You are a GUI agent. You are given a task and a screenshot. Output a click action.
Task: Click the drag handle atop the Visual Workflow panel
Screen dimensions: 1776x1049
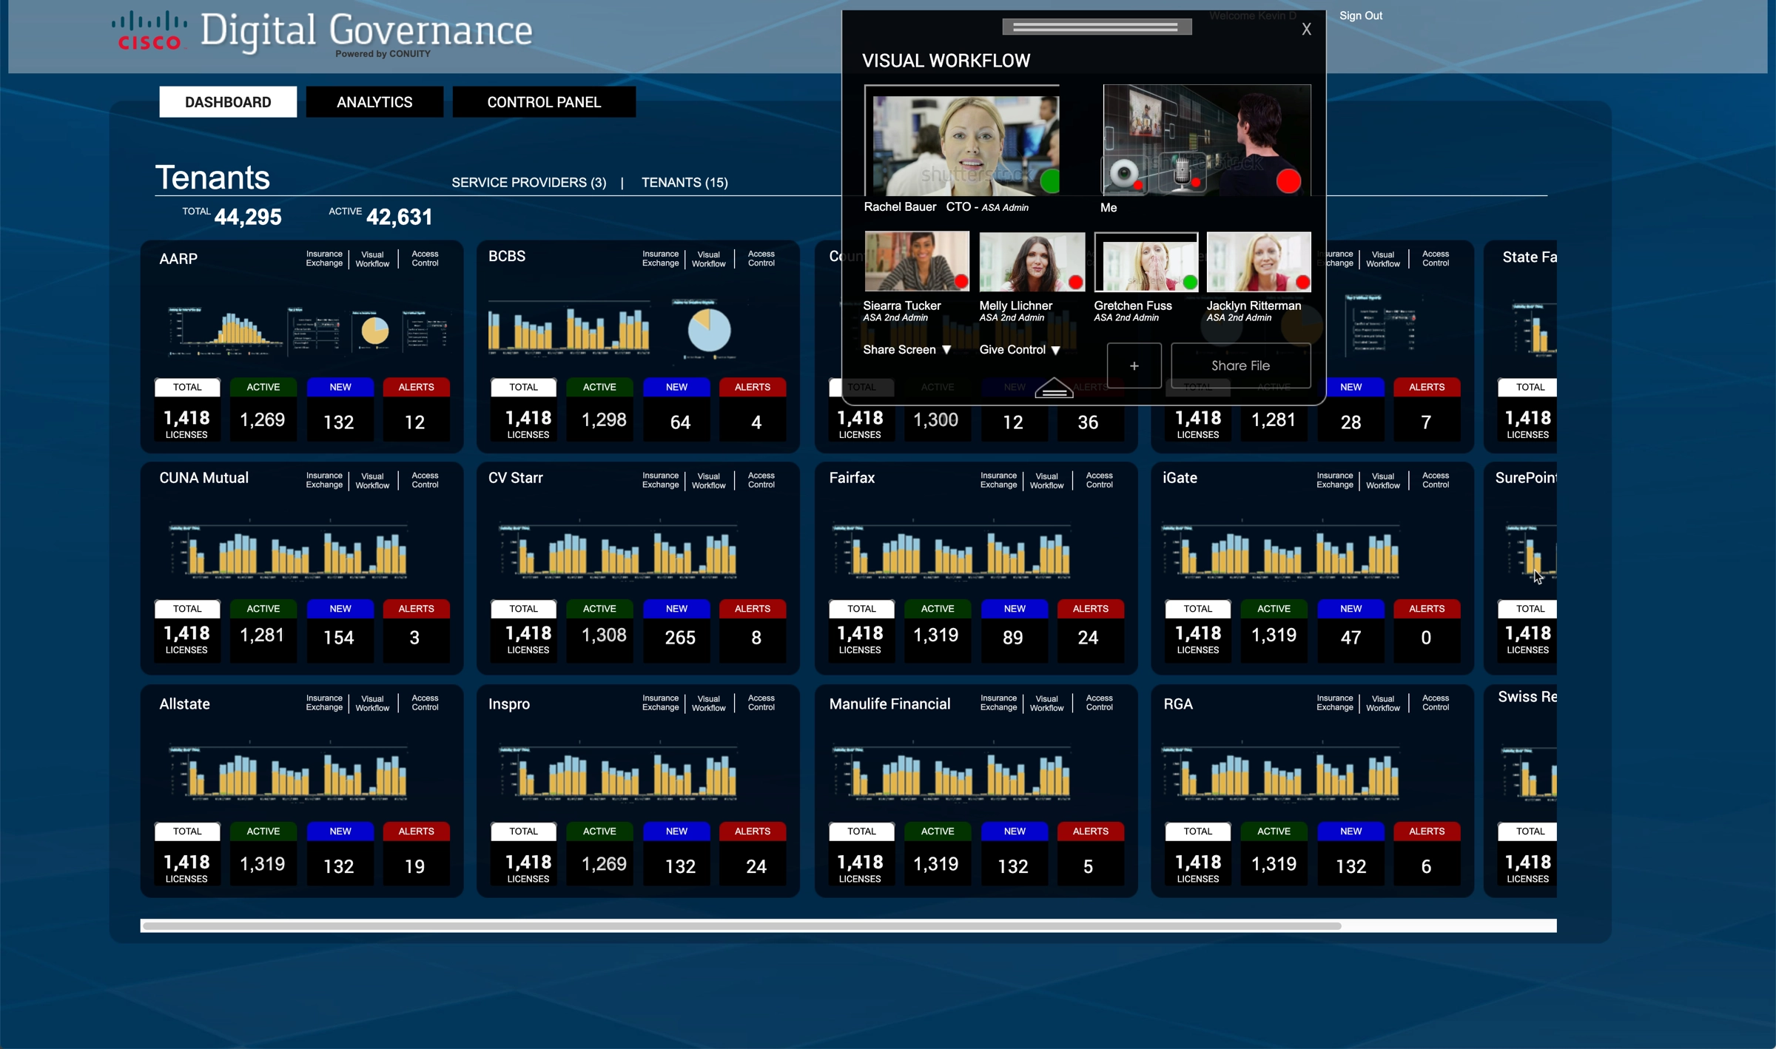(1097, 27)
